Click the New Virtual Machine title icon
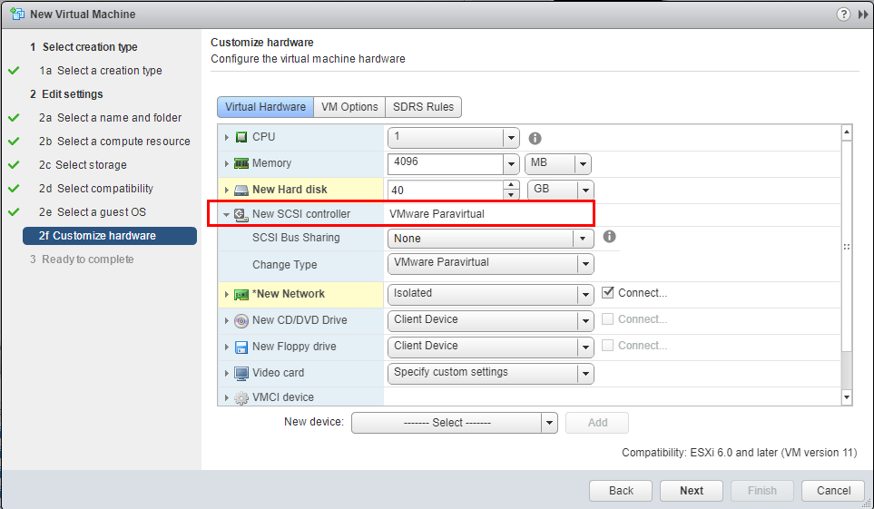This screenshot has height=509, width=874. pyautogui.click(x=17, y=14)
